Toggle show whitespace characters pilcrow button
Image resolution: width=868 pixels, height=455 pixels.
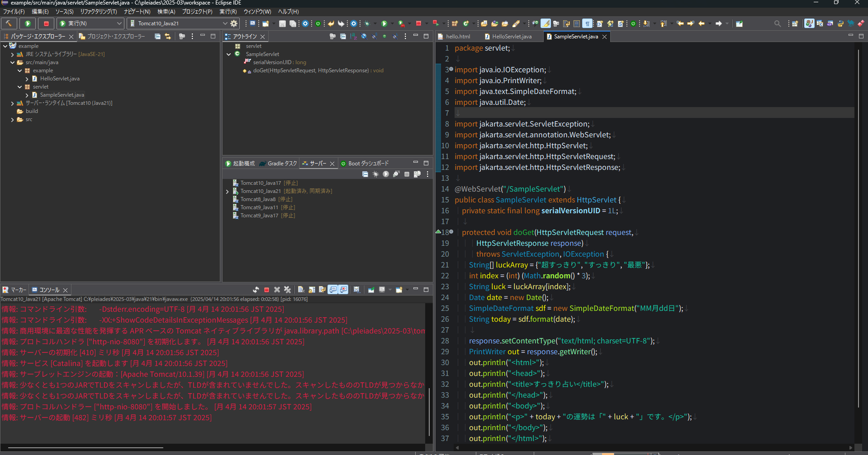(x=587, y=23)
